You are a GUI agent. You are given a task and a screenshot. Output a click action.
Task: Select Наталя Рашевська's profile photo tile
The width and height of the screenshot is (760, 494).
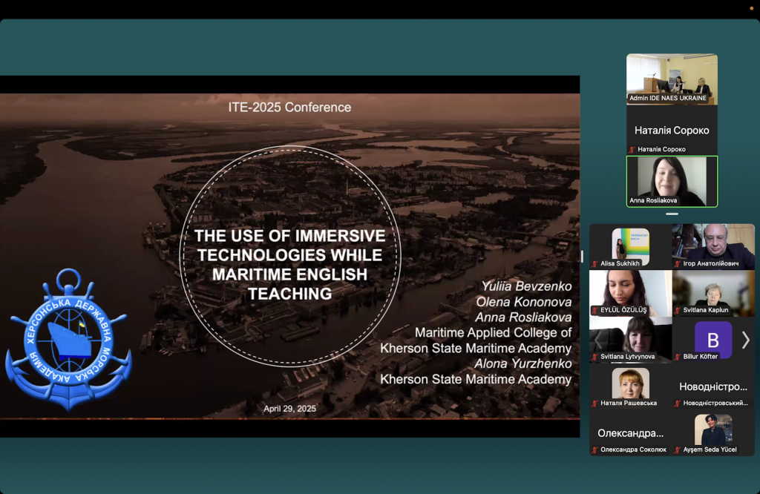[631, 386]
